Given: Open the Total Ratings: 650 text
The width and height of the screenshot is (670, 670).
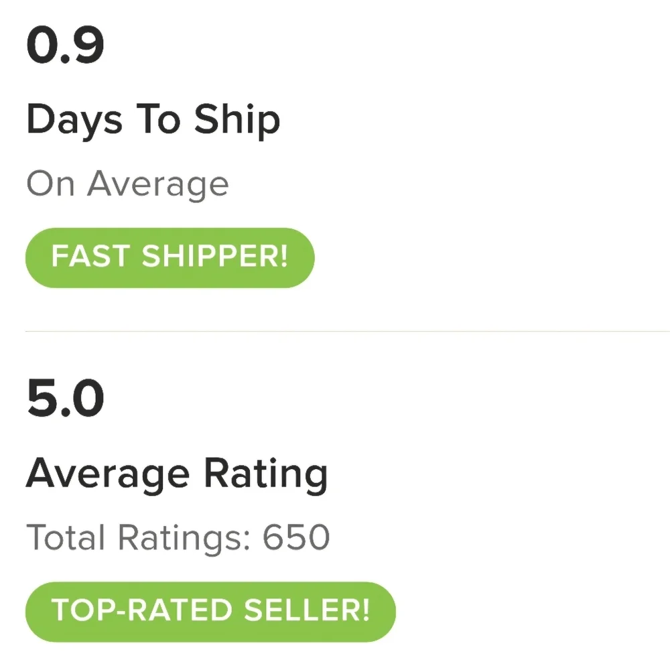Looking at the screenshot, I should pyautogui.click(x=178, y=537).
